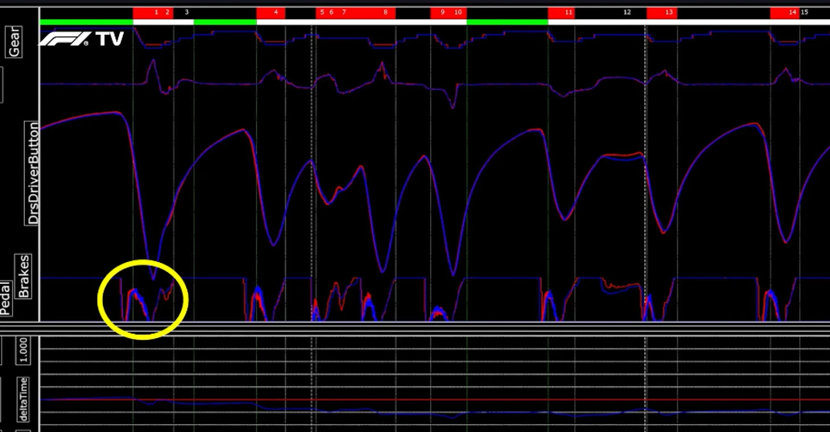The width and height of the screenshot is (830, 432).
Task: Jump to turn 8 marker
Action: pyautogui.click(x=385, y=12)
